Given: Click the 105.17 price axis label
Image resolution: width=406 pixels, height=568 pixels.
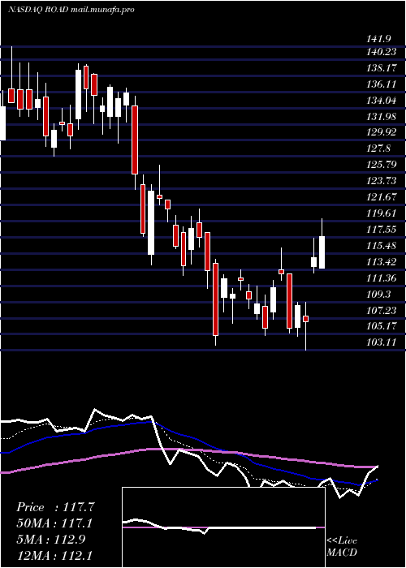Looking at the screenshot, I should tap(382, 326).
